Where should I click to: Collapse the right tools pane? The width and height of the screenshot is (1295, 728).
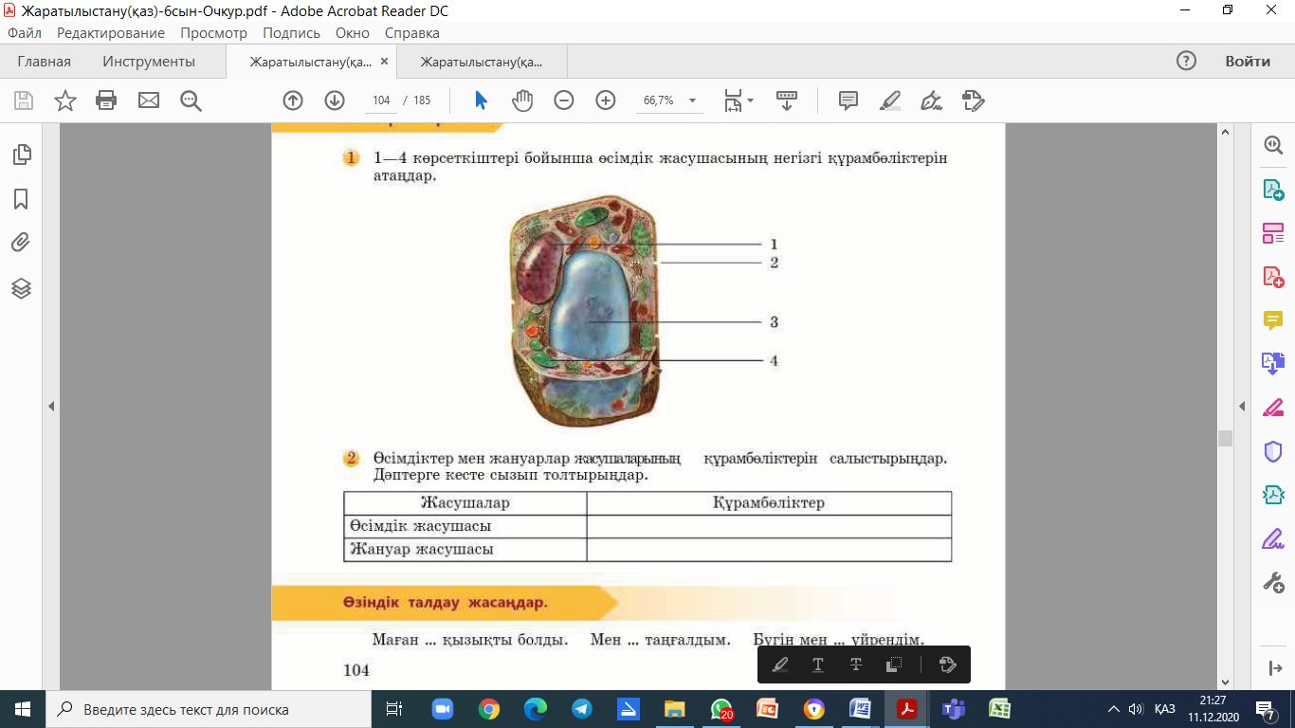coord(1242,406)
